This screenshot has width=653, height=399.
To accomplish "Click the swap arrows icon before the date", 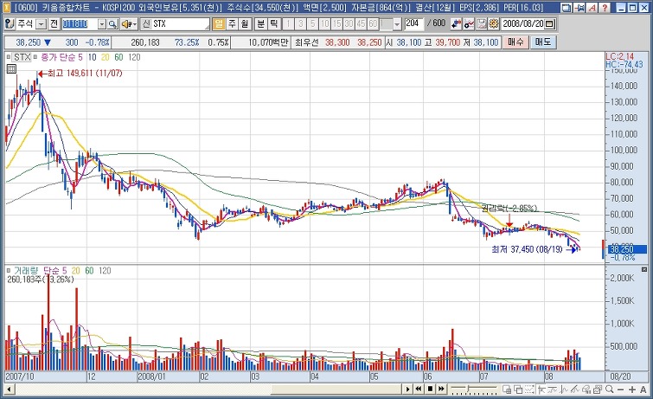I will pyautogui.click(x=457, y=23).
